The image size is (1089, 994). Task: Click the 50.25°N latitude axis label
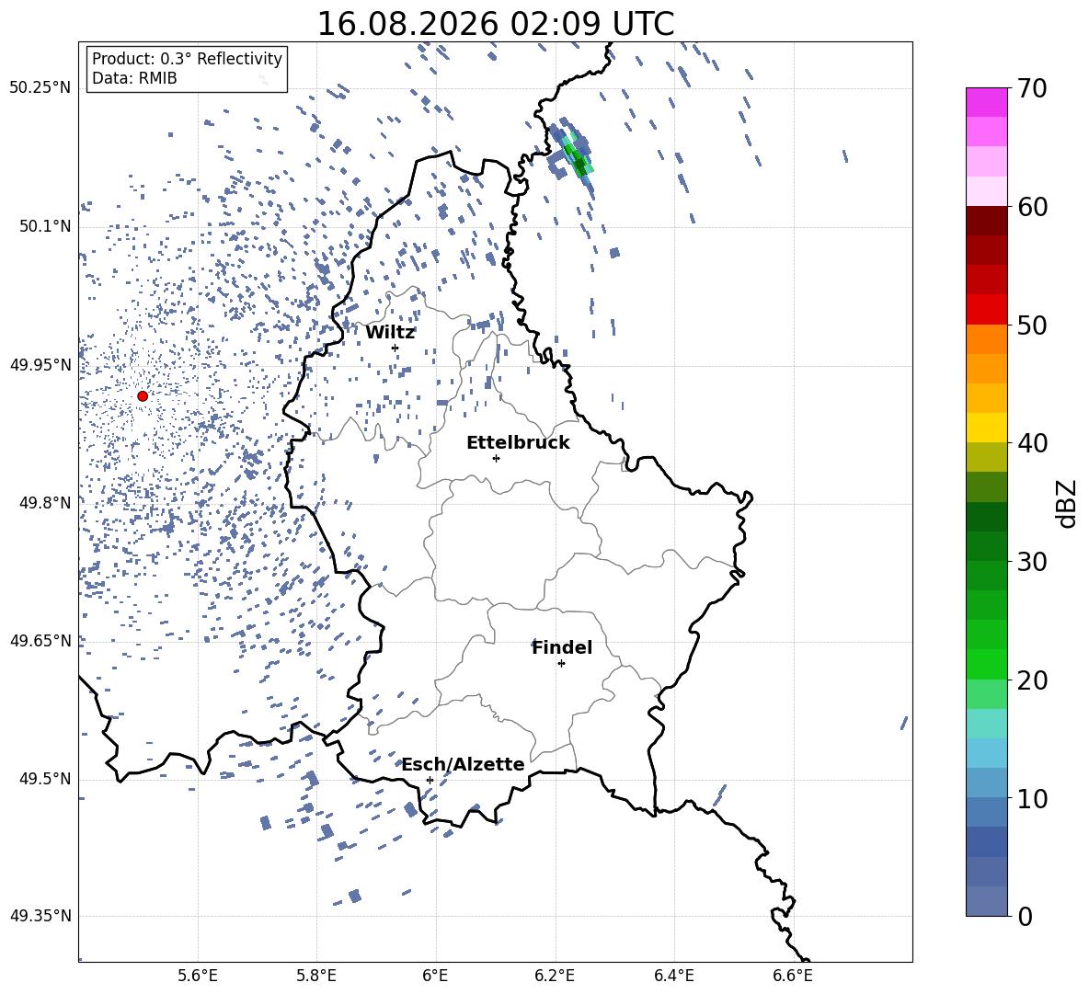click(40, 88)
